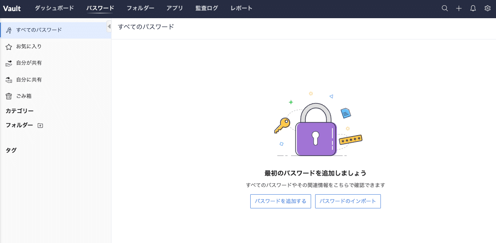This screenshot has width=496, height=243.
Task: Click the trash icon beside ごみ箱
Action: click(9, 96)
